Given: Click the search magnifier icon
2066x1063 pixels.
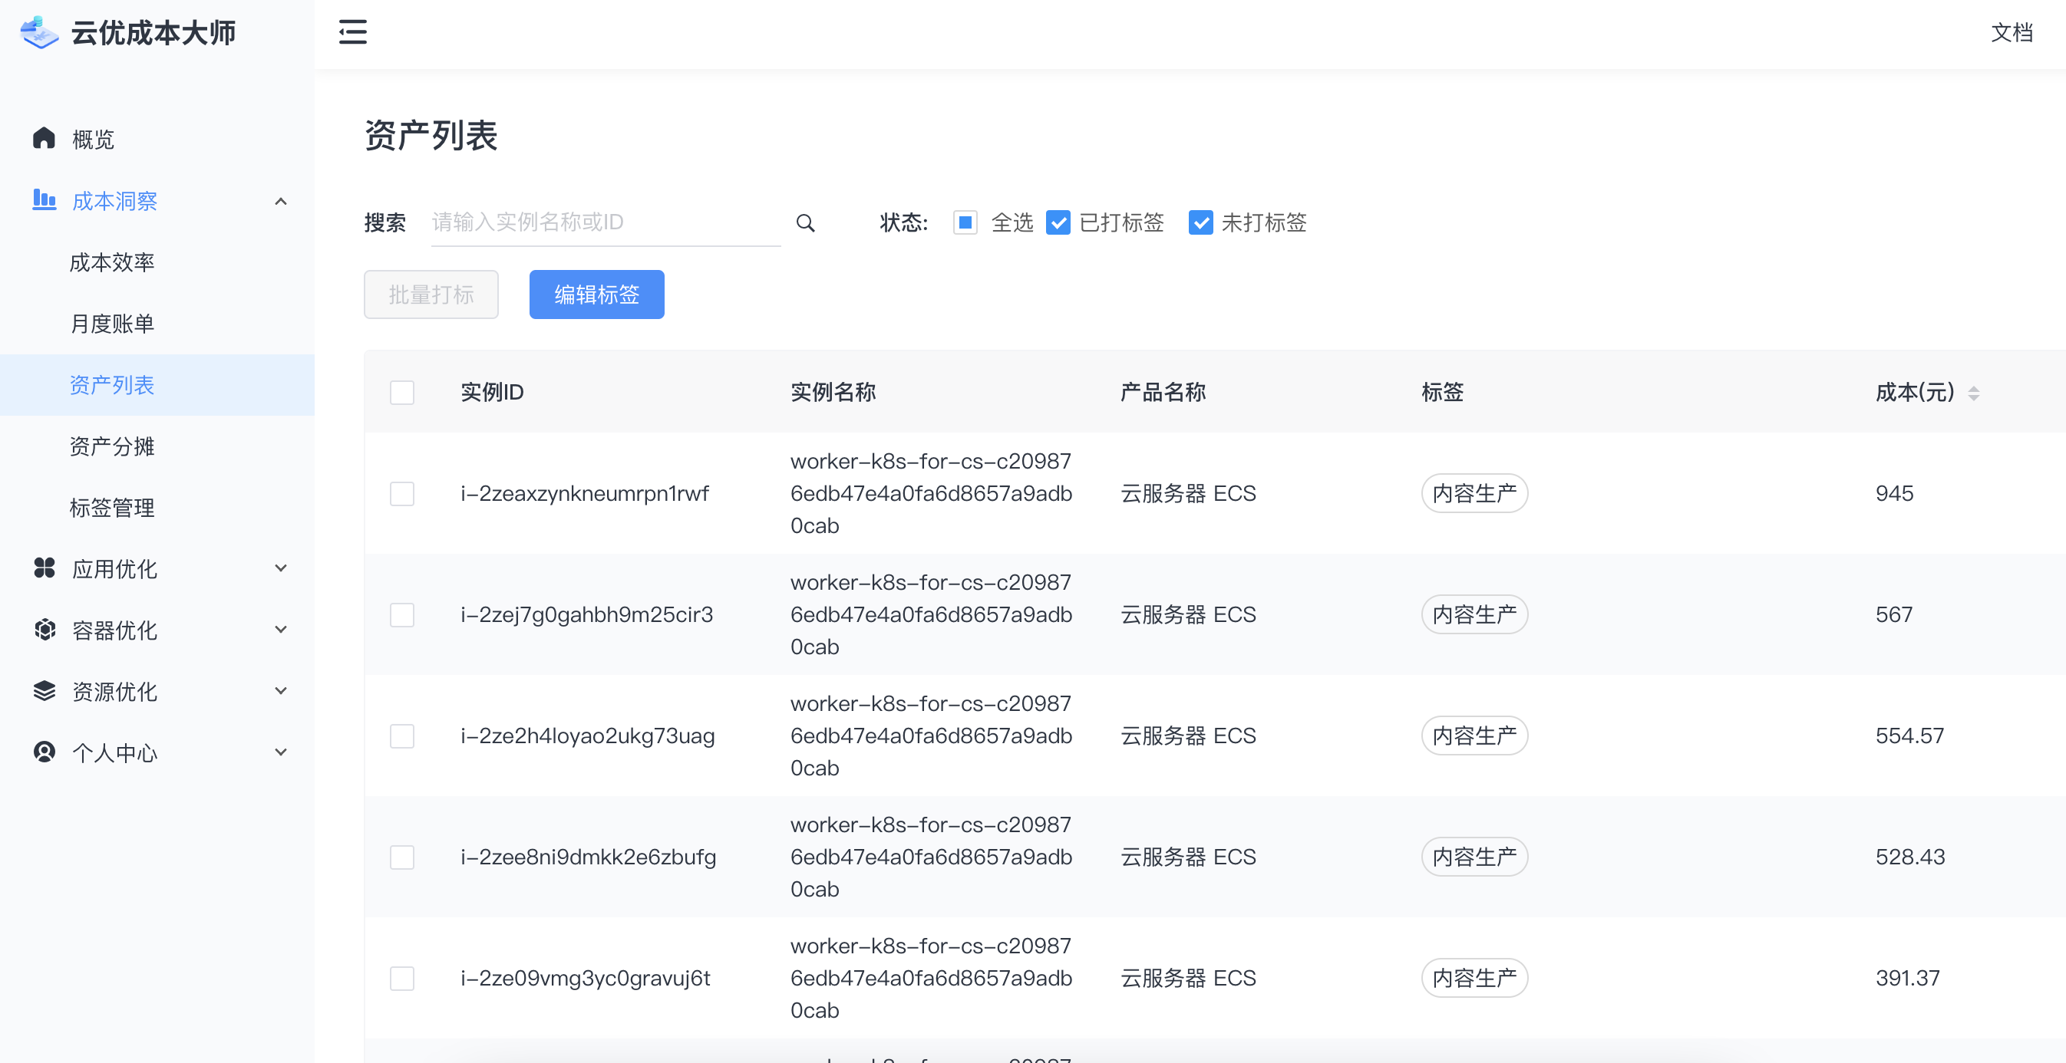Looking at the screenshot, I should (x=805, y=223).
